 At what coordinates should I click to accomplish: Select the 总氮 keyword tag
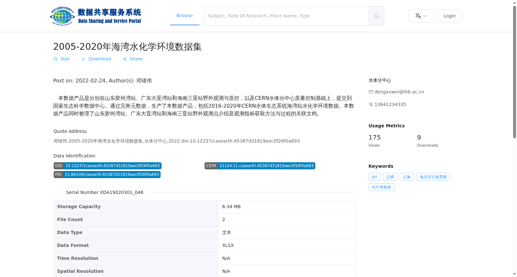tap(407, 177)
